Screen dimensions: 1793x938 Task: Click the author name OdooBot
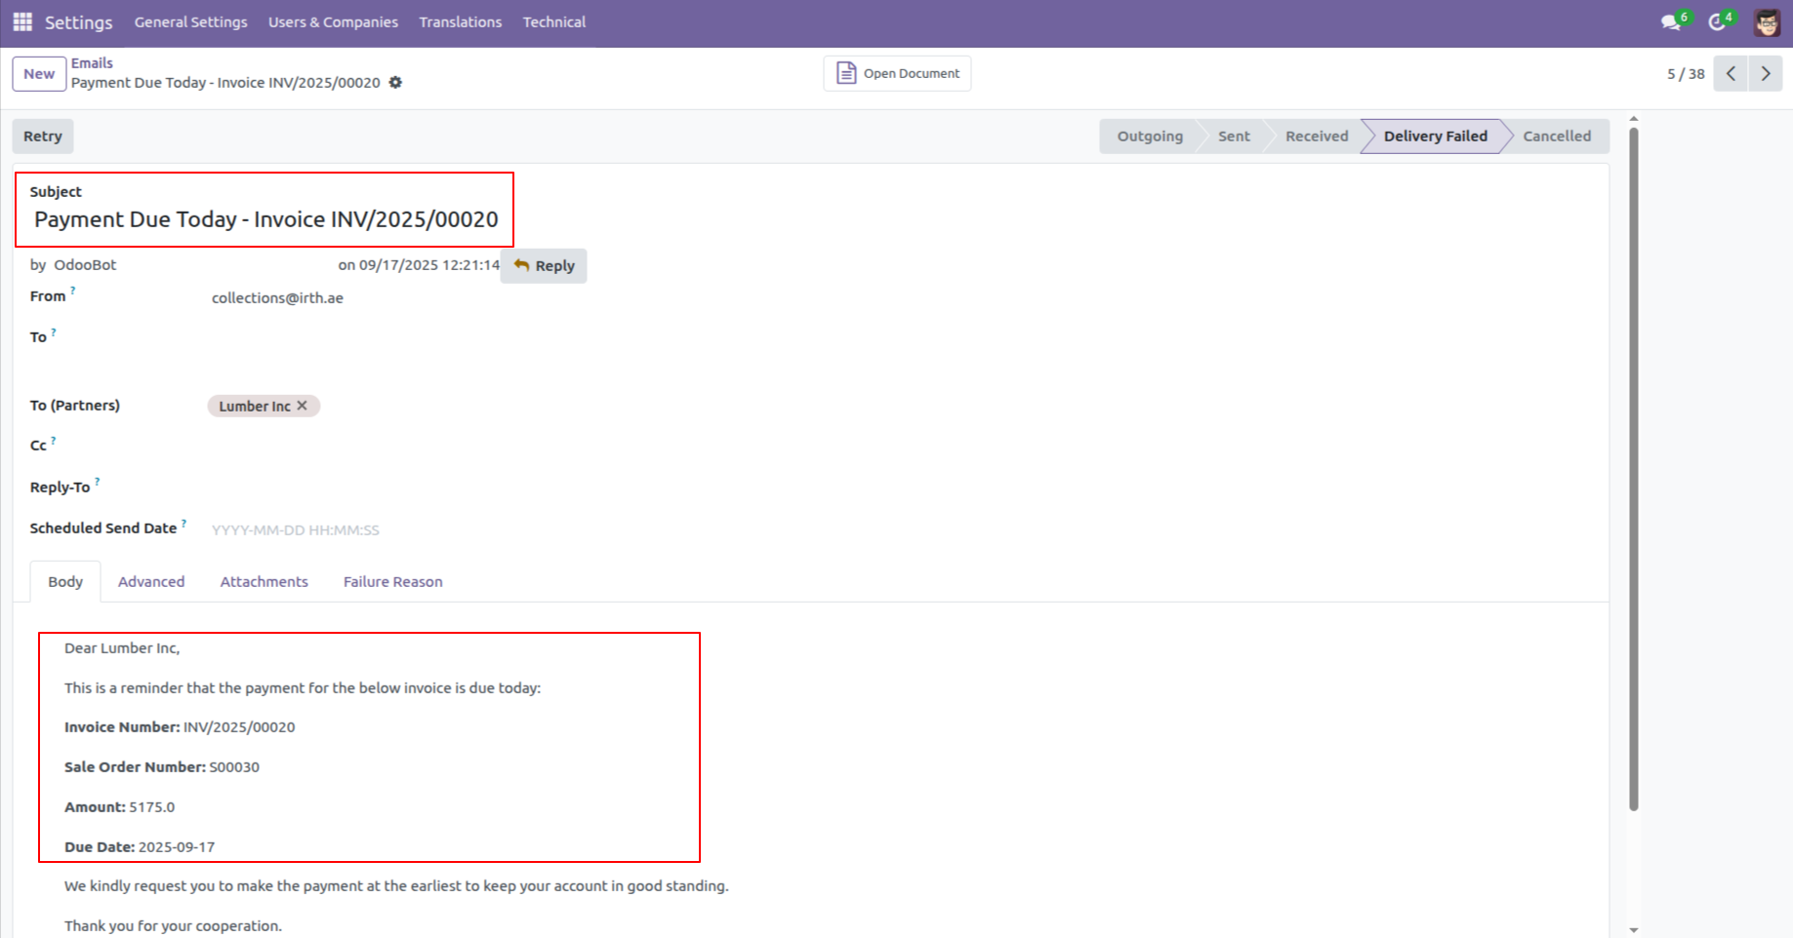coord(85,265)
